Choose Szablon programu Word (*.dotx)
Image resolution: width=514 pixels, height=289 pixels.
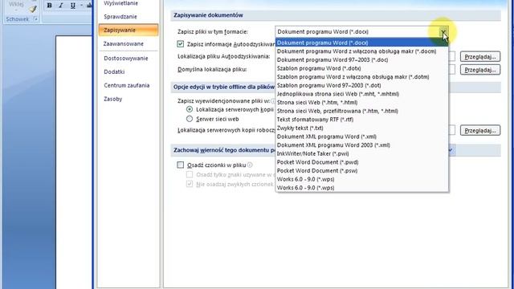362,68
